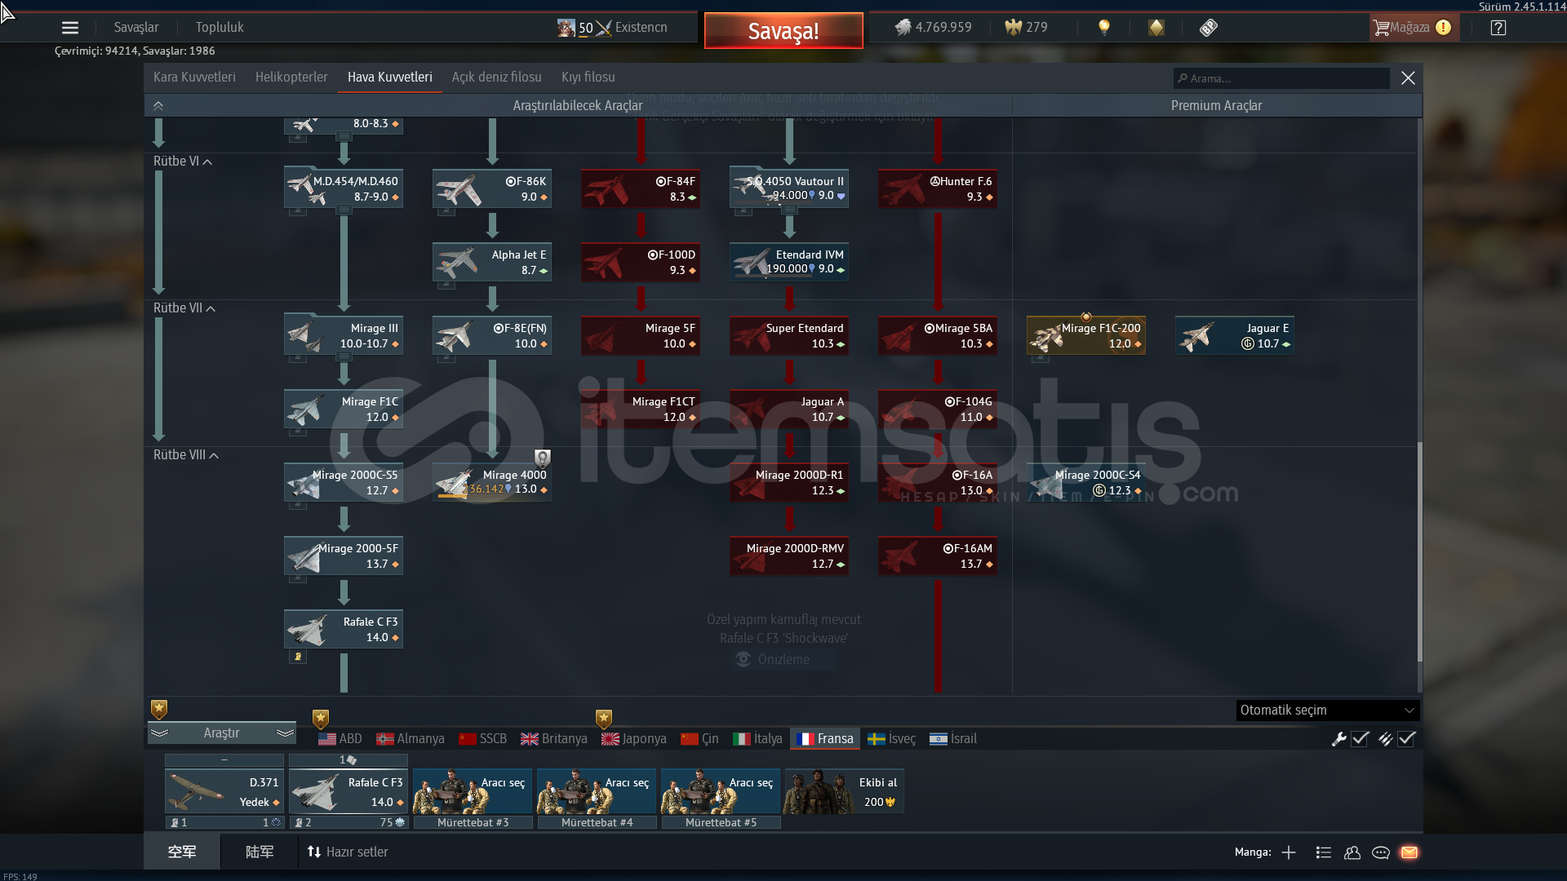1567x881 pixels.
Task: Open the Savaşlar menu
Action: coord(136,28)
